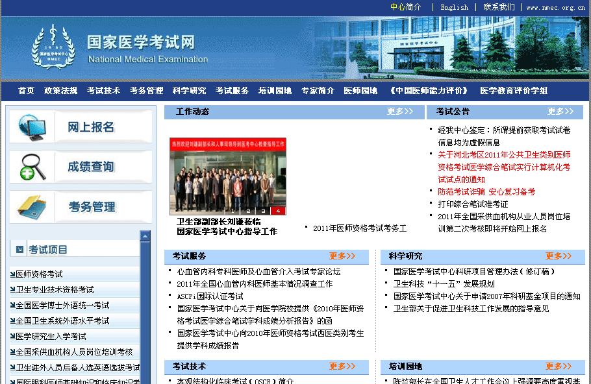
Task: Show slide 2 in the news slideshow
Action: [x=247, y=211]
